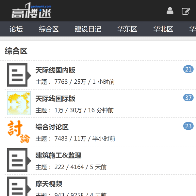
Task: Open the 建筑施工&监理 forum link
Action: (58, 155)
